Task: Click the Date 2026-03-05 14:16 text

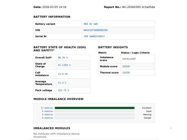Action: 50,7
